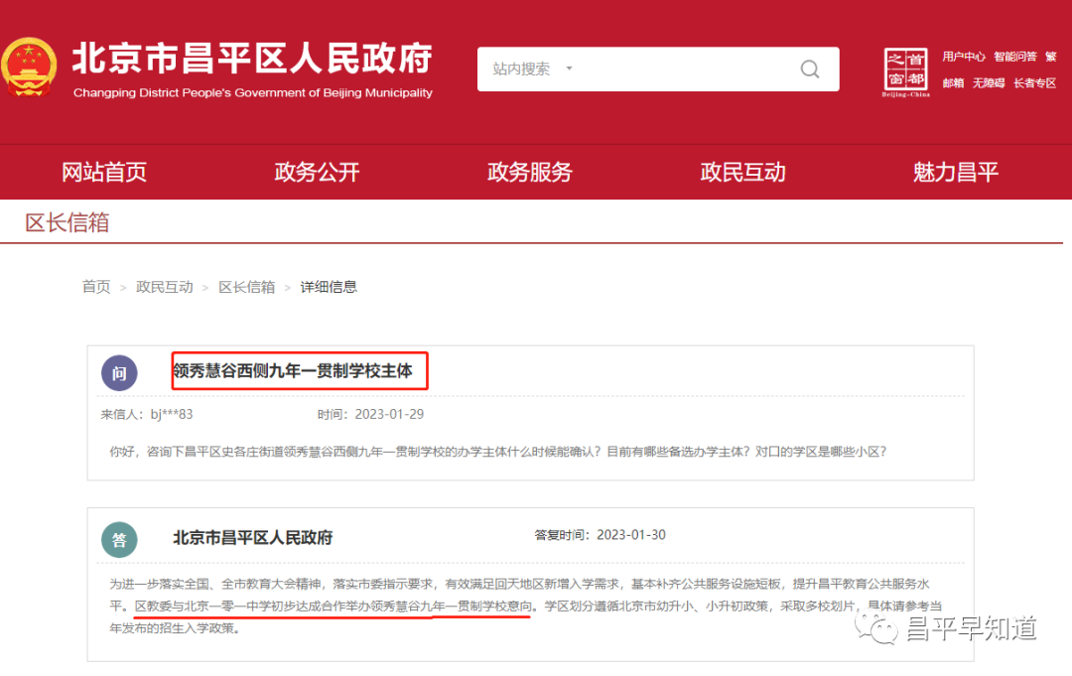Click the sender text bj***83
The image size is (1072, 676).
tap(172, 414)
